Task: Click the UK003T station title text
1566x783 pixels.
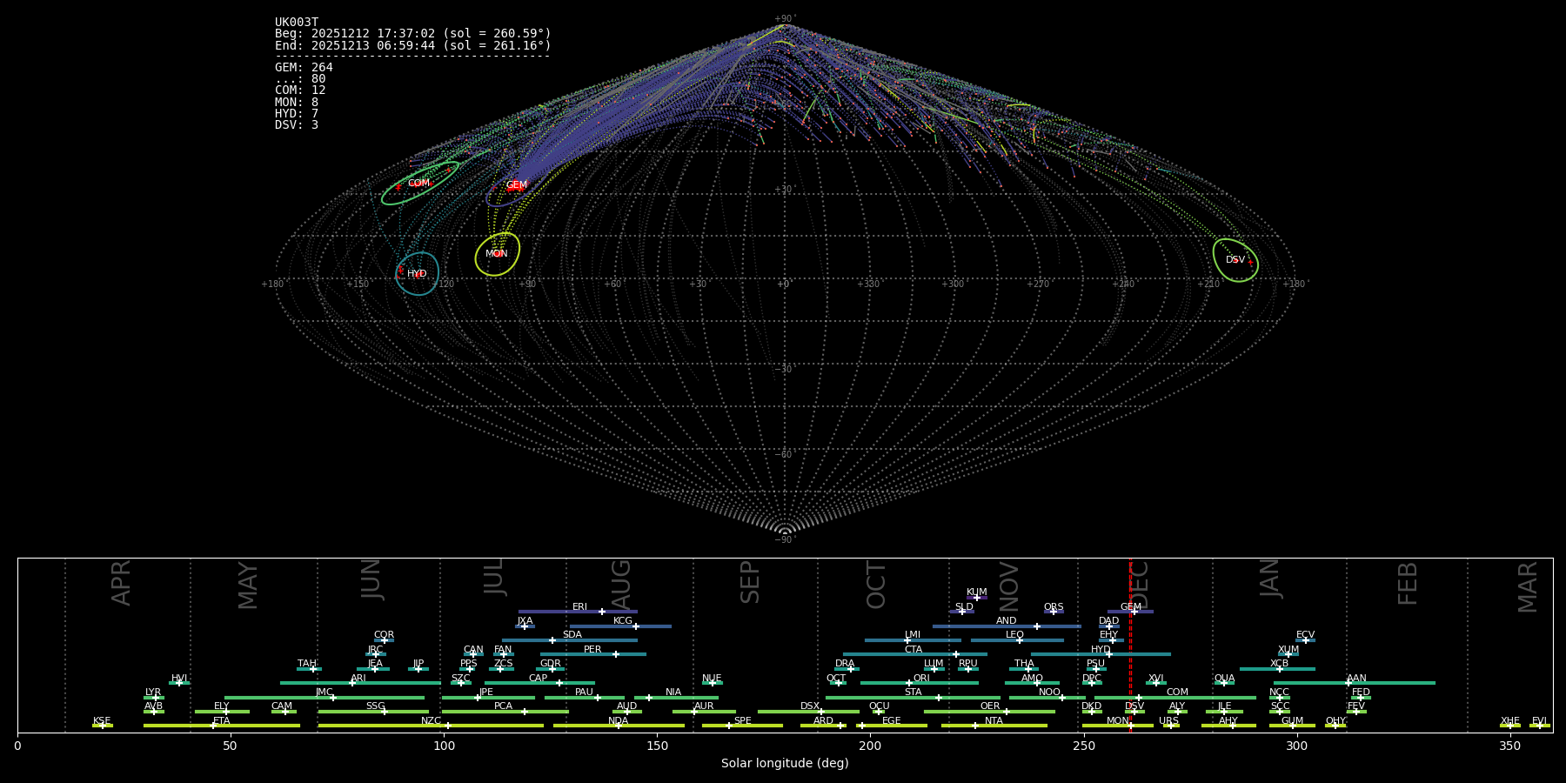Action: tap(297, 23)
